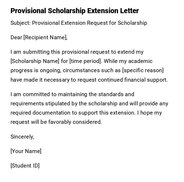Click the Provisional Scholarship Extension Letter heading
The width and height of the screenshot is (184, 182).
tap(74, 11)
